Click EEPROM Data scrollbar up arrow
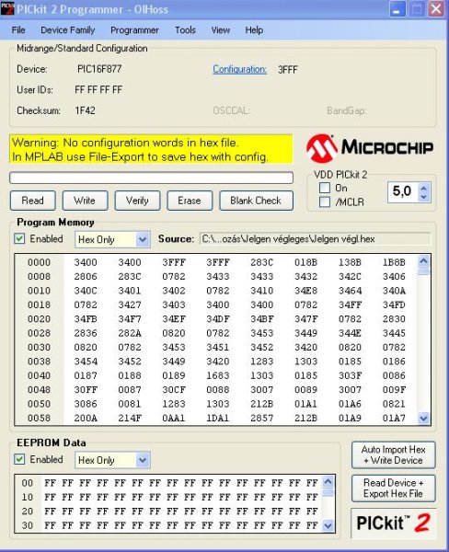449x552 pixels. click(x=328, y=482)
